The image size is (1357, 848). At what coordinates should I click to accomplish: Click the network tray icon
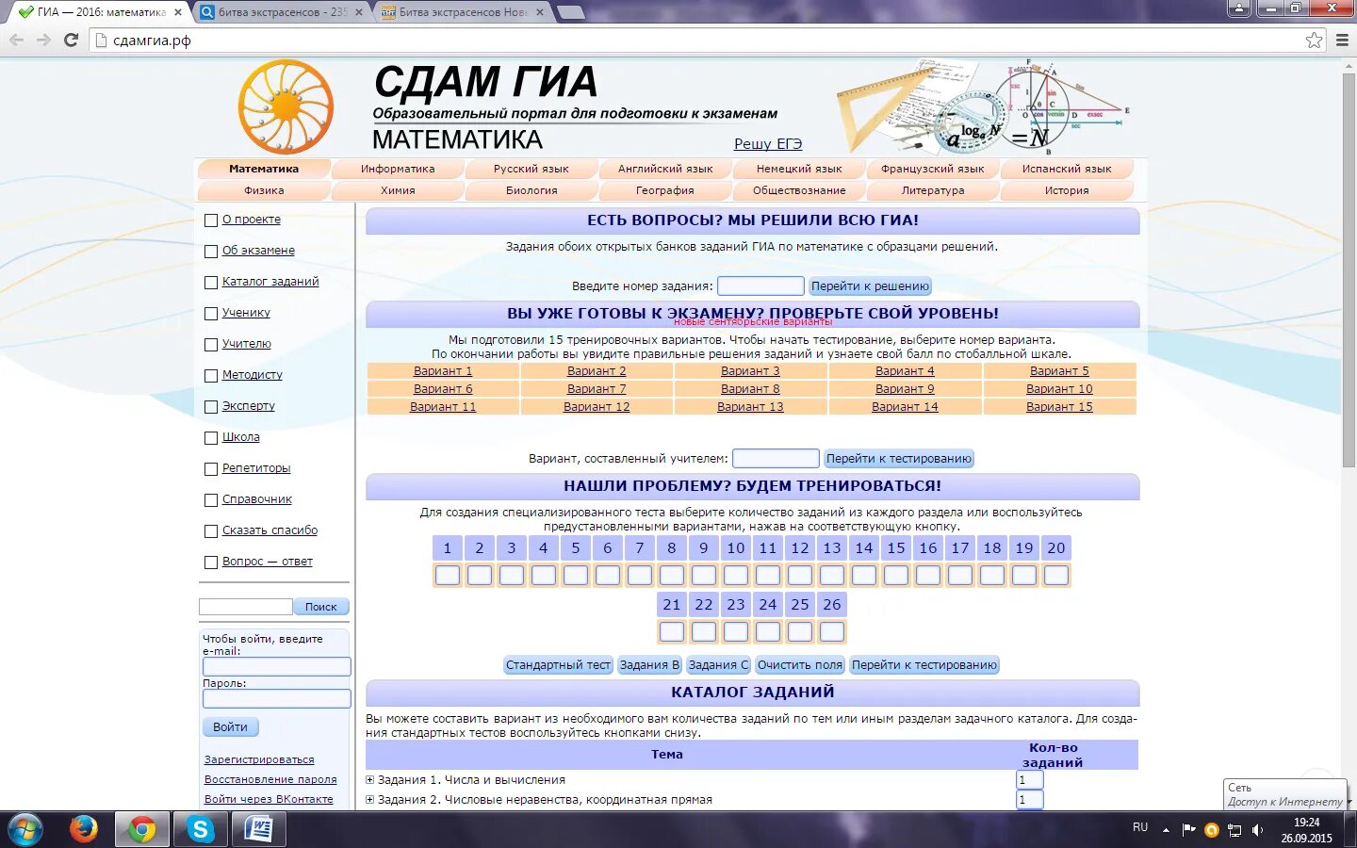tap(1234, 830)
